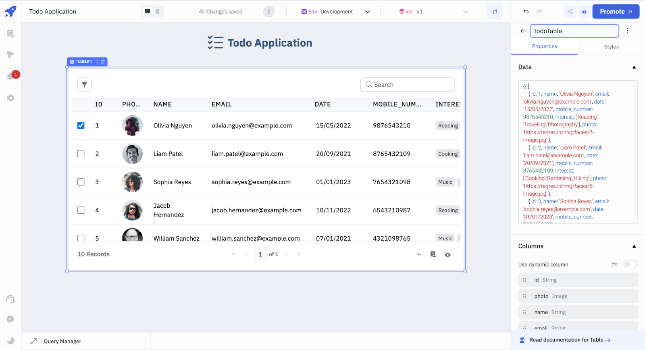The height and width of the screenshot is (350, 645).
Task: Open the photo Image column settings
Action: pyautogui.click(x=578, y=296)
